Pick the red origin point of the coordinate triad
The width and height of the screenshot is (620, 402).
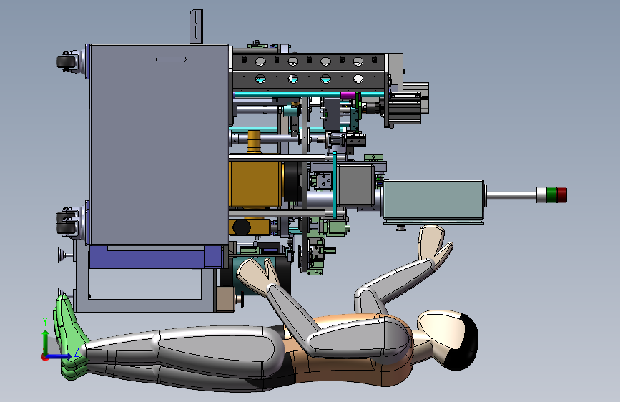click(44, 357)
